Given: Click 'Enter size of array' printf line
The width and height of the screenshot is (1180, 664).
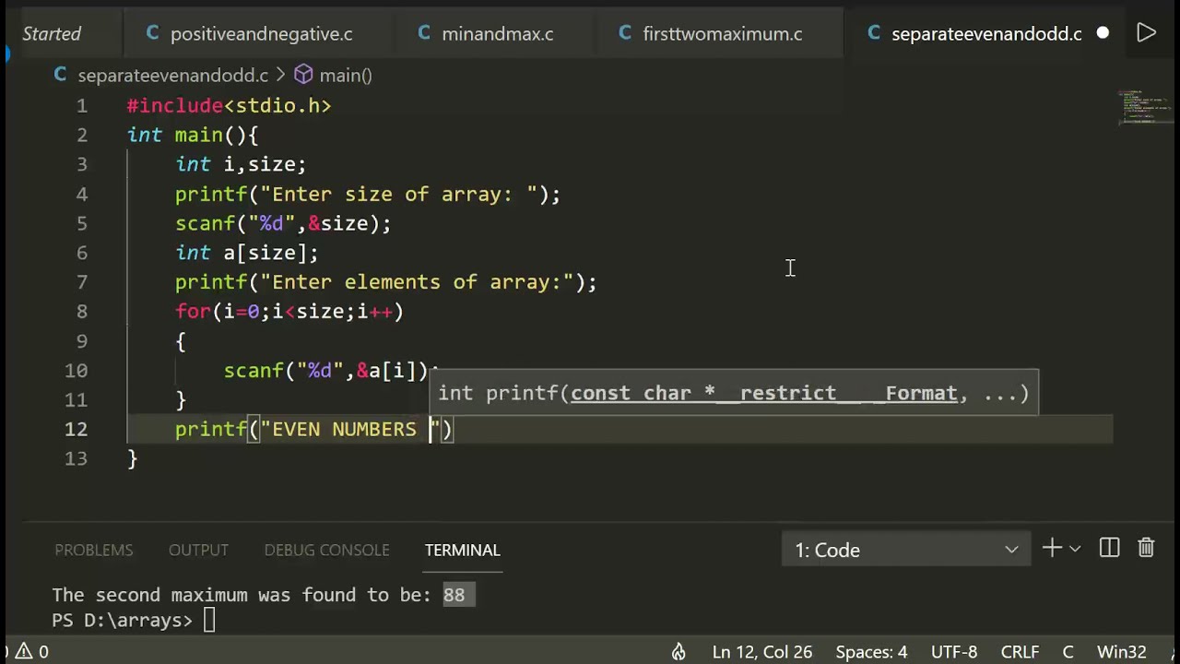Looking at the screenshot, I should tap(368, 194).
